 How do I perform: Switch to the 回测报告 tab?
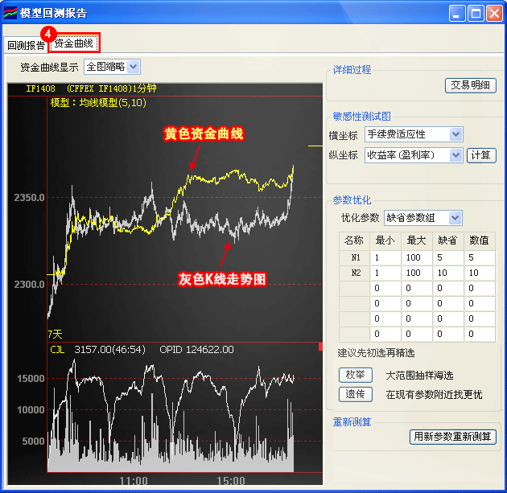click(x=26, y=45)
